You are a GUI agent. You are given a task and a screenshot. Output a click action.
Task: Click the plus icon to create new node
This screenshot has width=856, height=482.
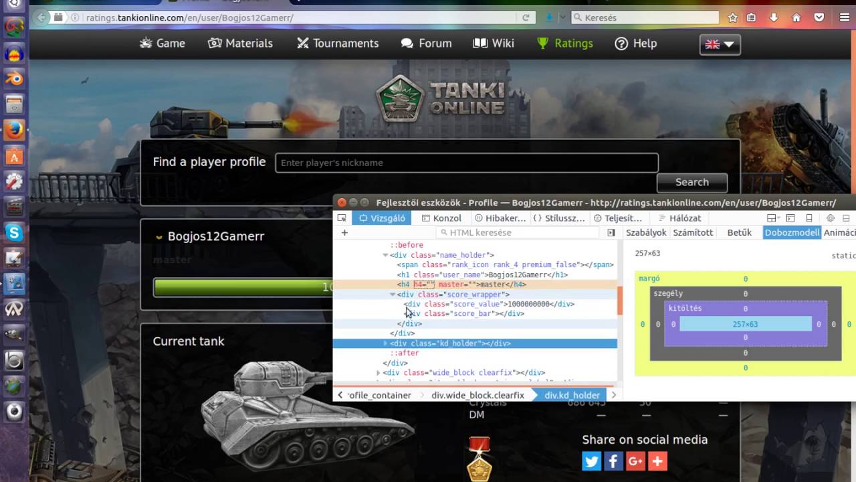344,233
